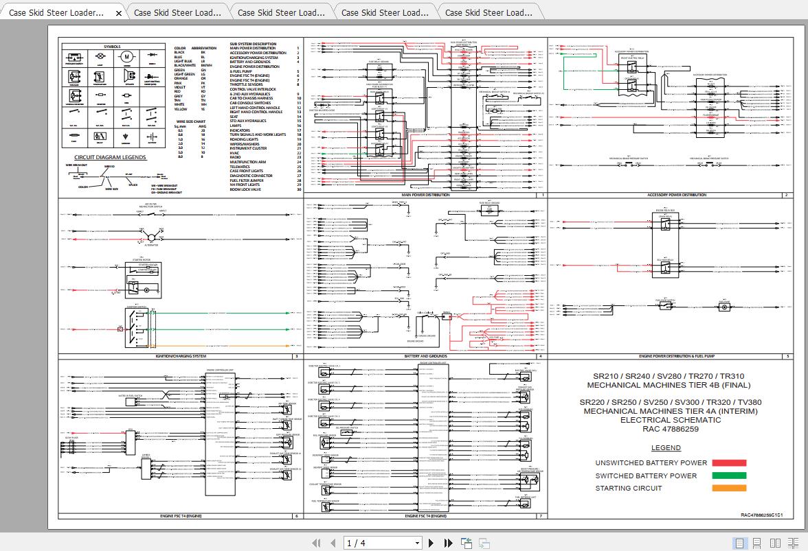808x551 pixels.
Task: Switch to the second Case Skid Steer tab
Action: (x=177, y=12)
